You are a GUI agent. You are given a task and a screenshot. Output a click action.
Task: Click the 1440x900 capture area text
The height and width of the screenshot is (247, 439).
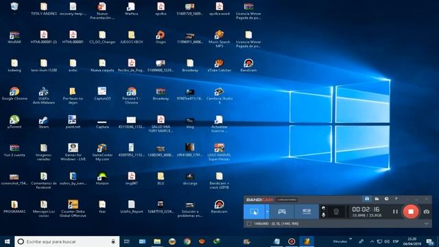coord(276,224)
